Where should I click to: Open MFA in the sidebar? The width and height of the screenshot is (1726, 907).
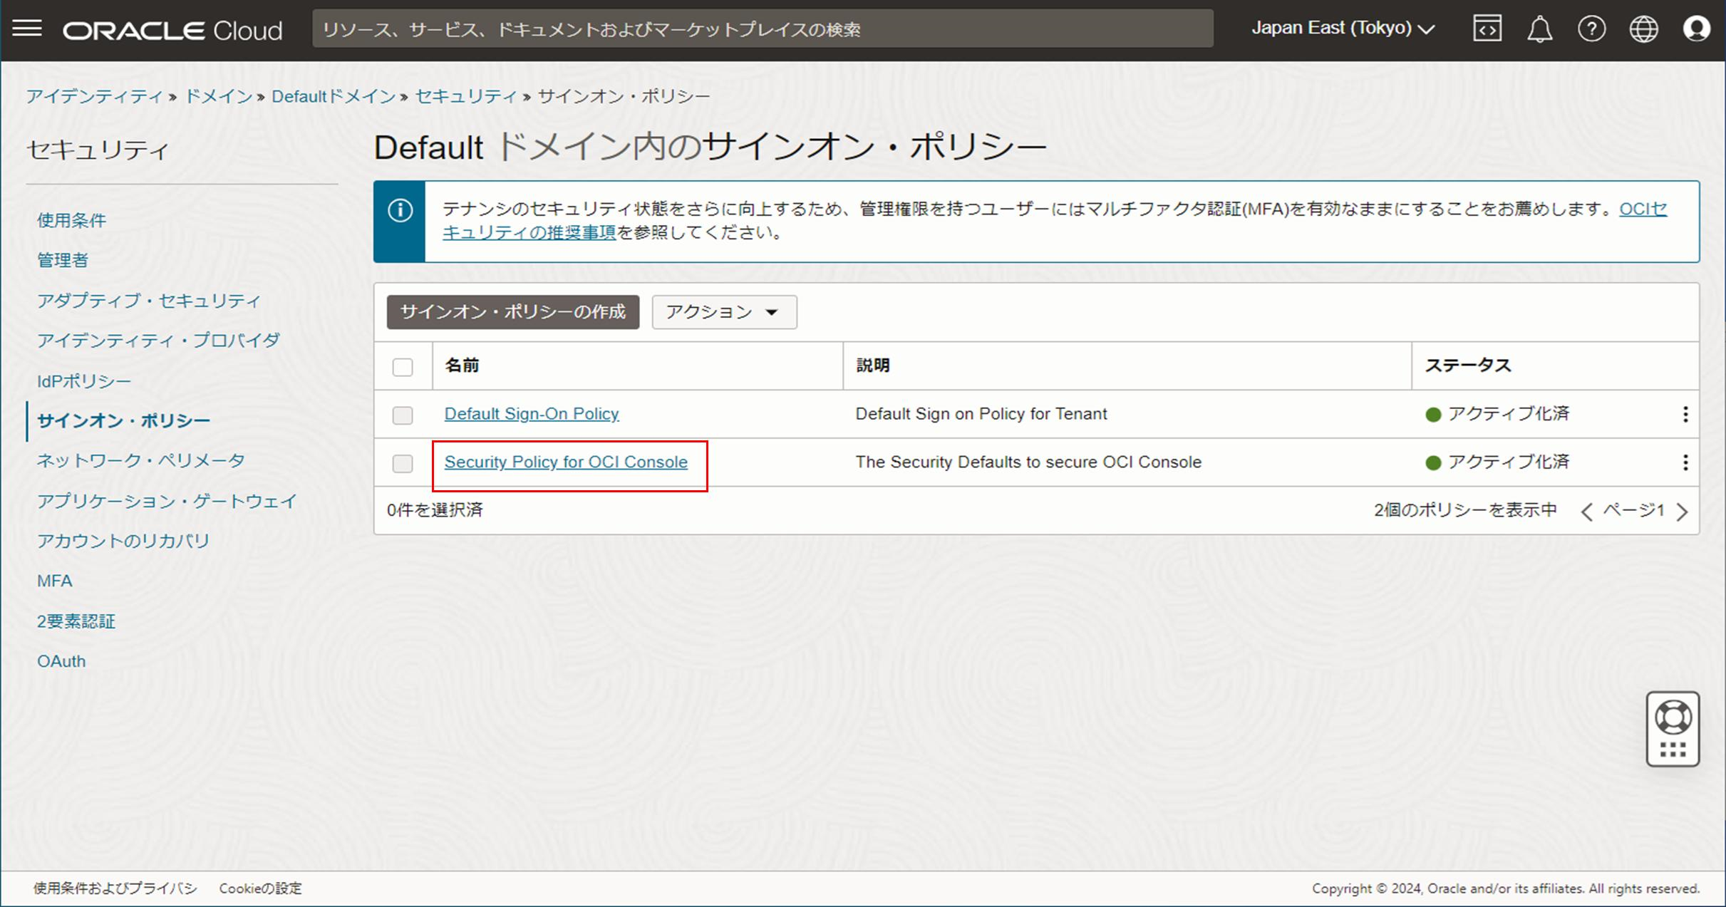55,581
